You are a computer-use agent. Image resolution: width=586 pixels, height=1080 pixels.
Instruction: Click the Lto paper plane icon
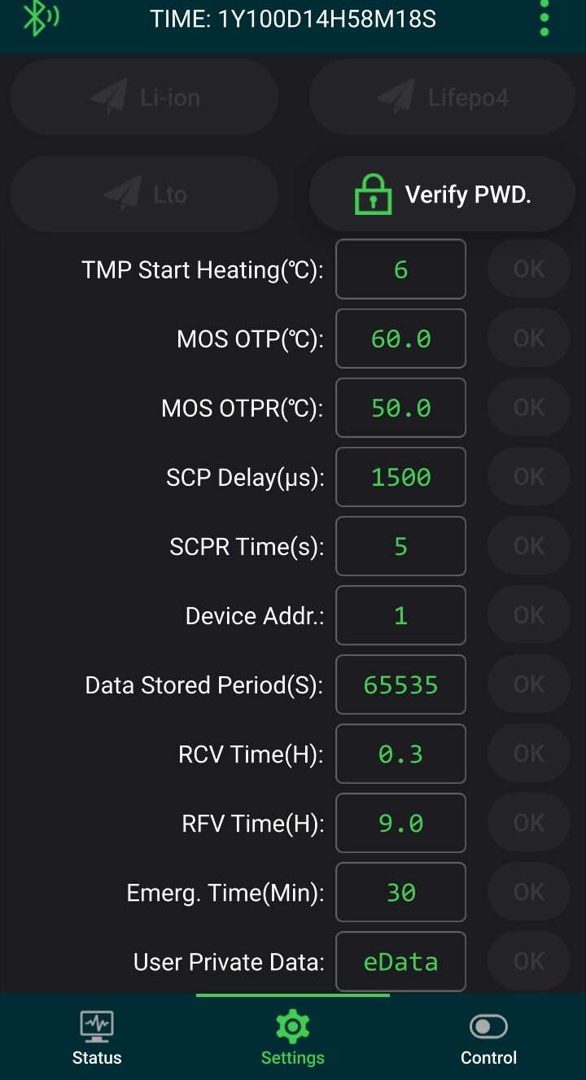point(123,195)
